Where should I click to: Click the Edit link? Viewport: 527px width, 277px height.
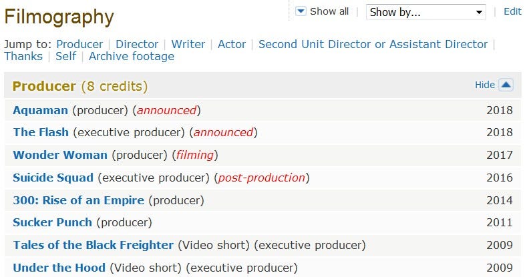(512, 11)
